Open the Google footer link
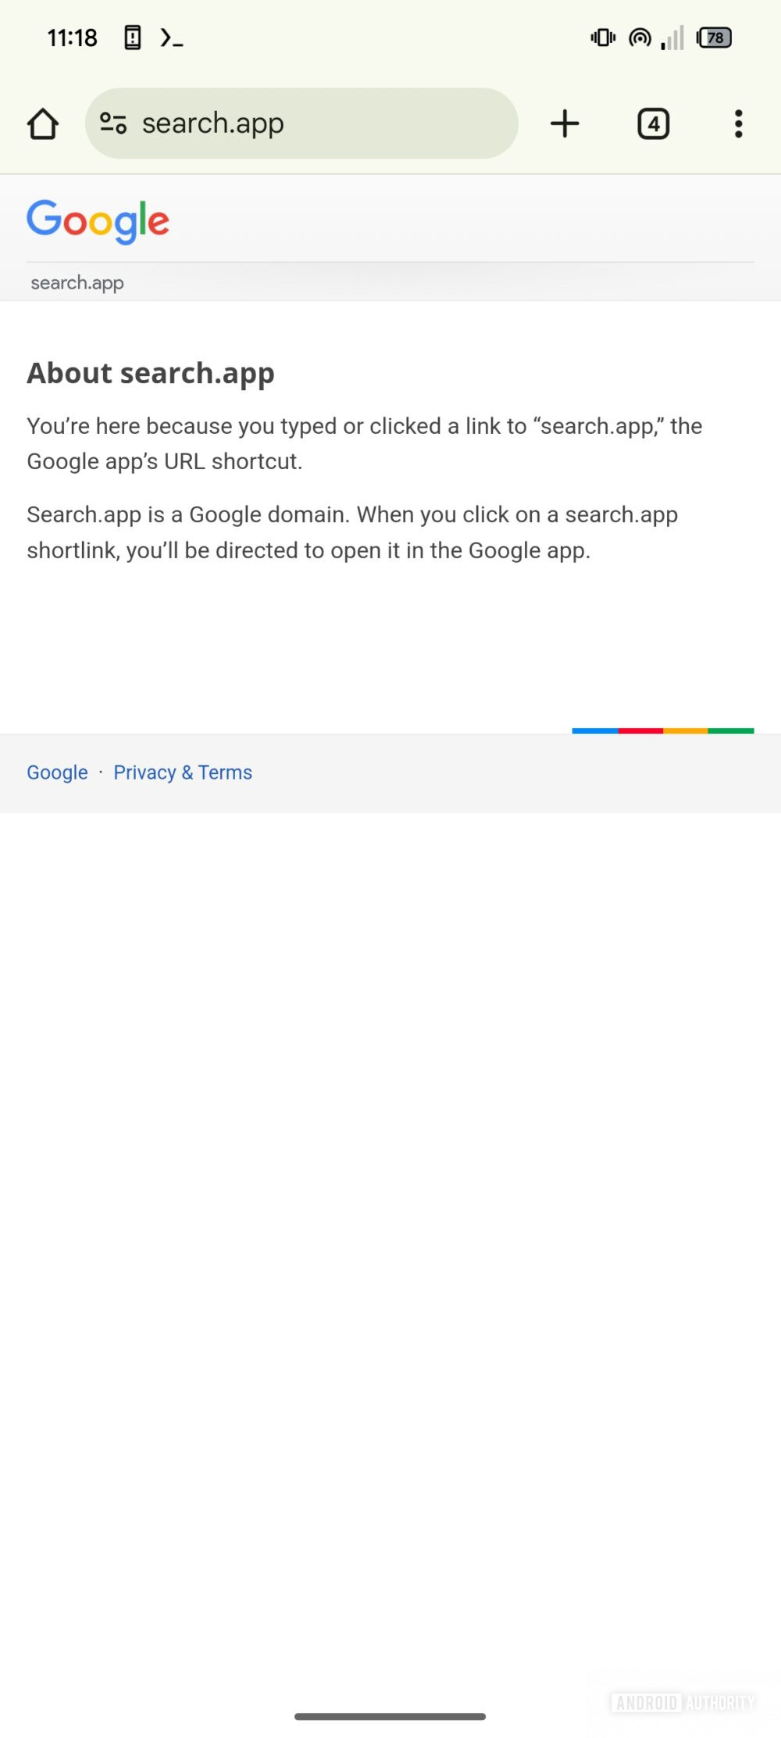 (x=56, y=772)
